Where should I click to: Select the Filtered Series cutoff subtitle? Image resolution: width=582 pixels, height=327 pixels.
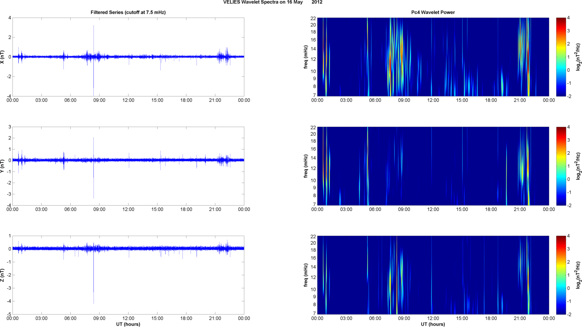[128, 12]
